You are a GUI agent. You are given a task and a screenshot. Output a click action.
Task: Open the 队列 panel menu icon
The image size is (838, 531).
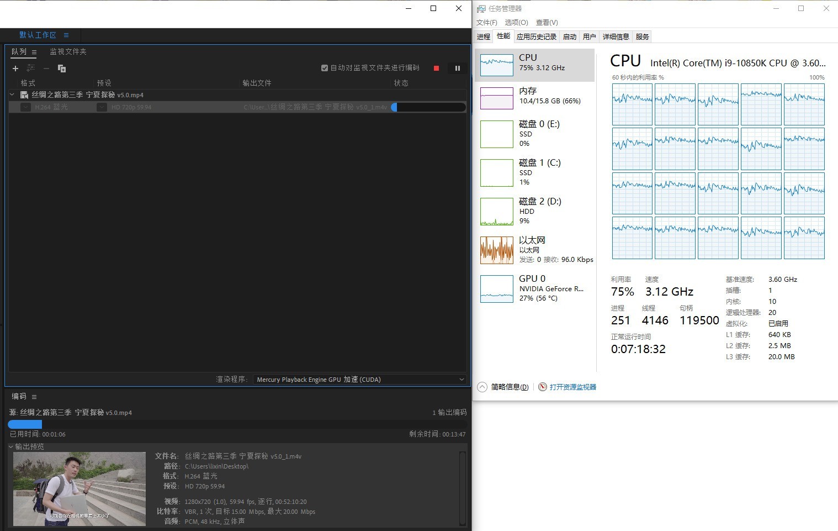[34, 52]
